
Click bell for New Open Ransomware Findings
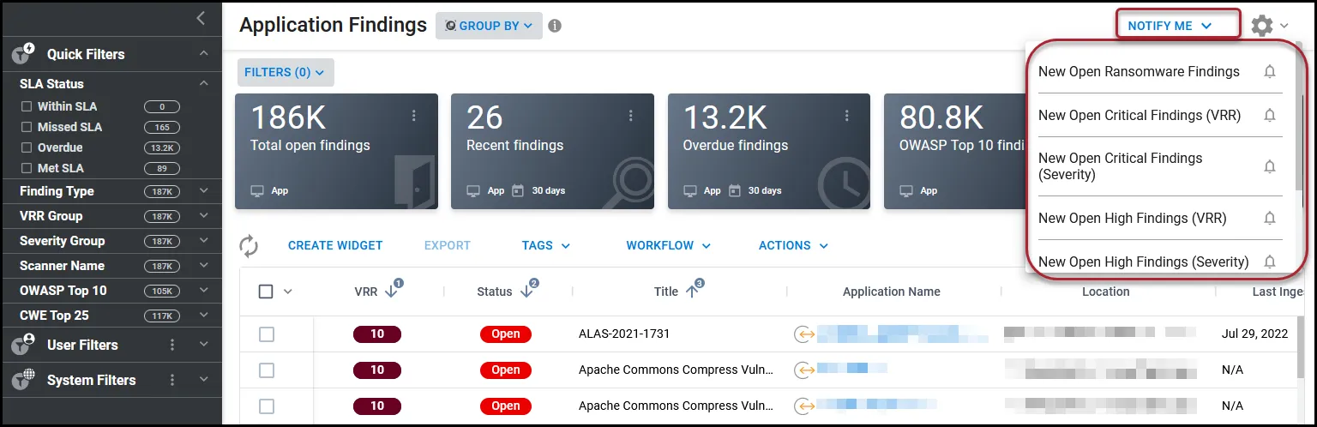[1270, 72]
